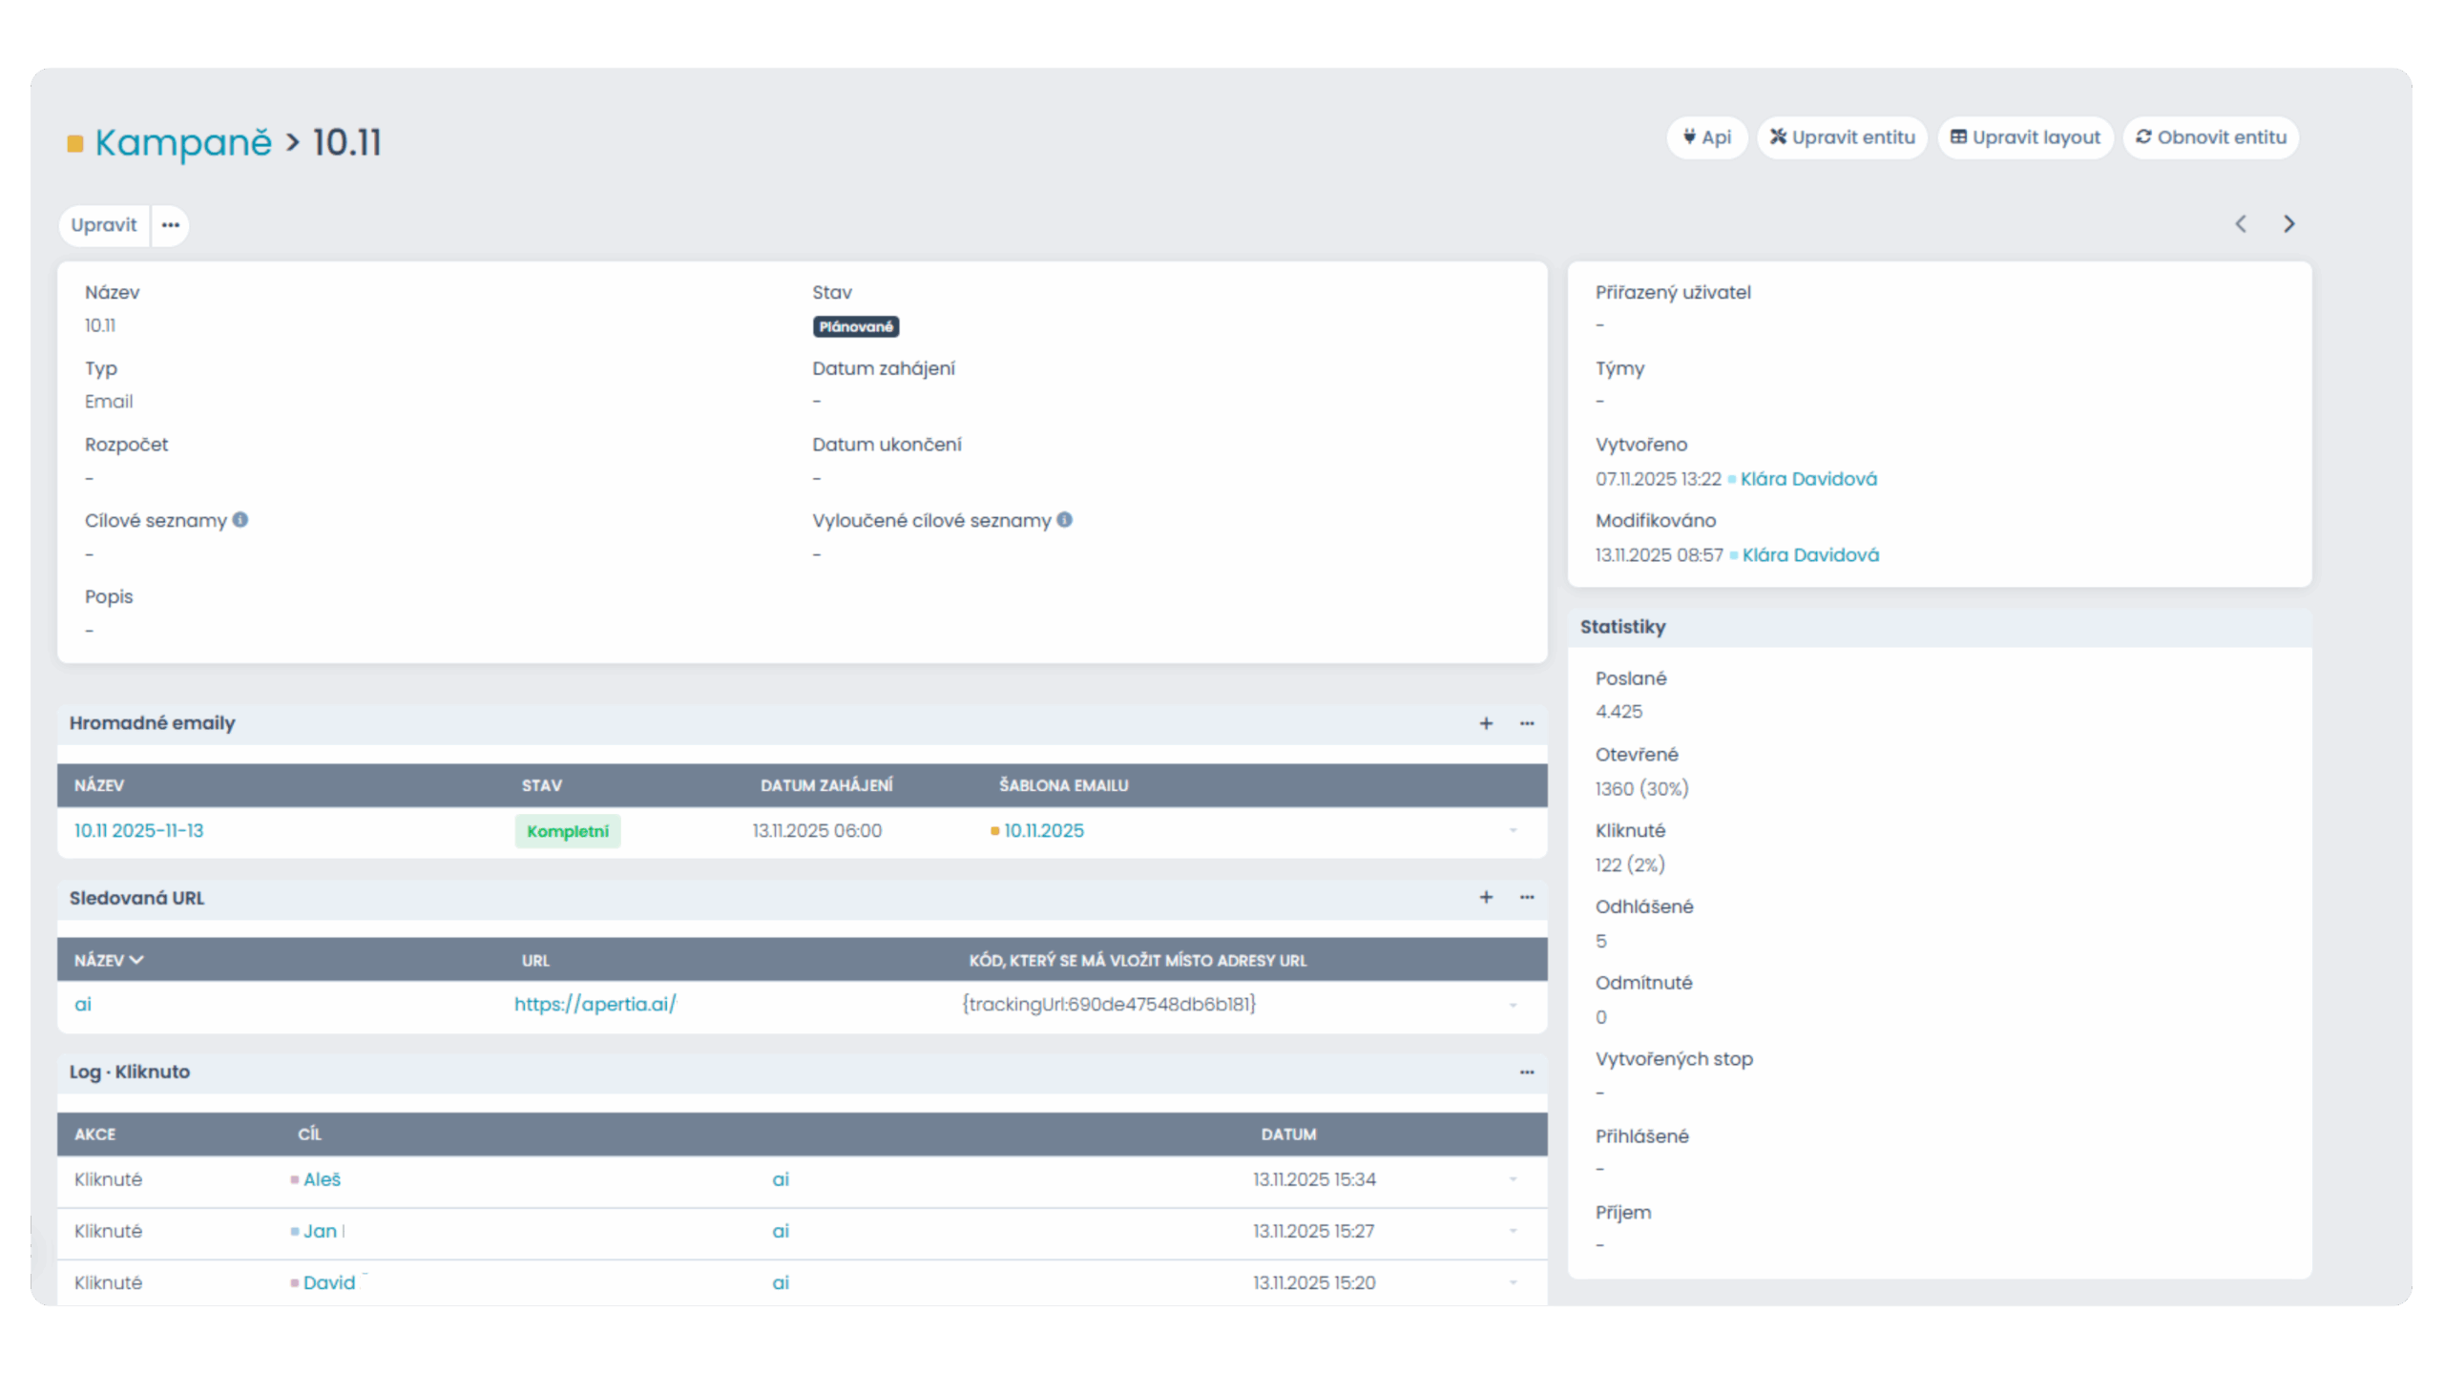Open Upravit entitu tools button
The image size is (2443, 1374).
1842,137
